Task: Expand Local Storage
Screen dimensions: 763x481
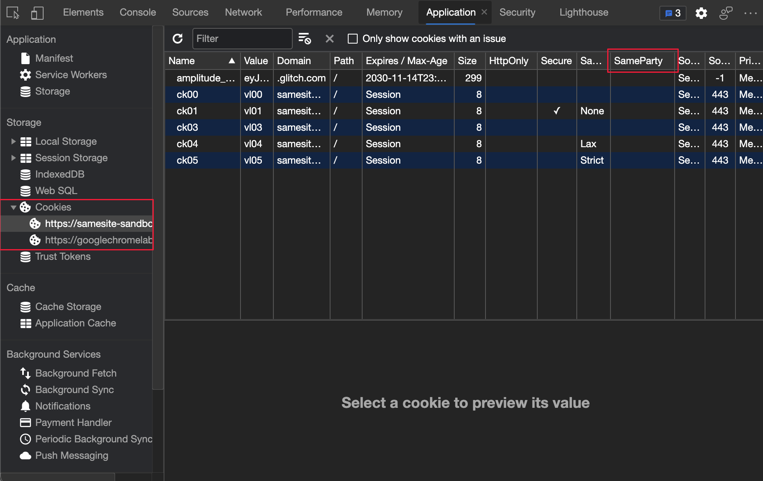Action: tap(12, 141)
